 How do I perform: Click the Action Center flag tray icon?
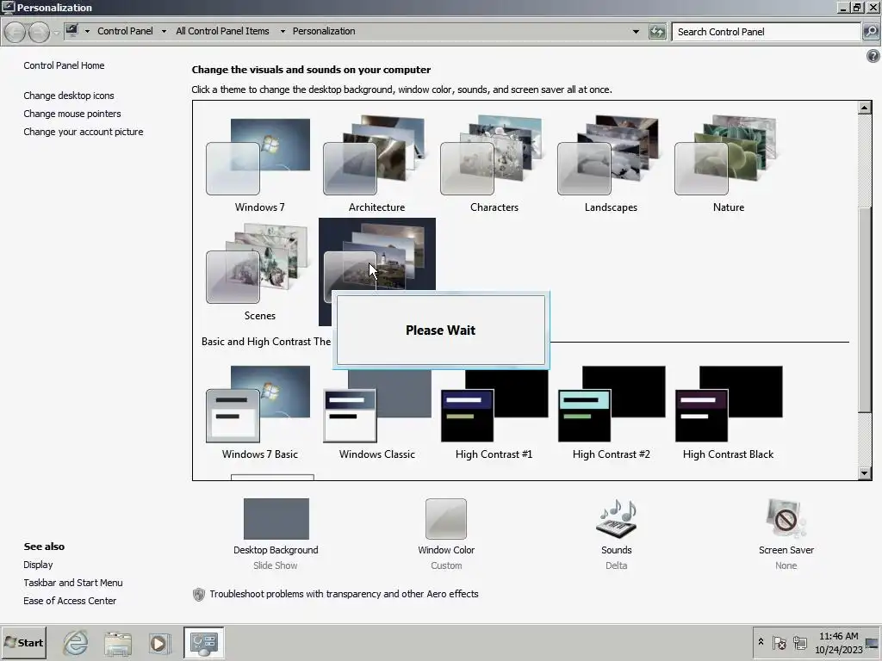pos(779,642)
